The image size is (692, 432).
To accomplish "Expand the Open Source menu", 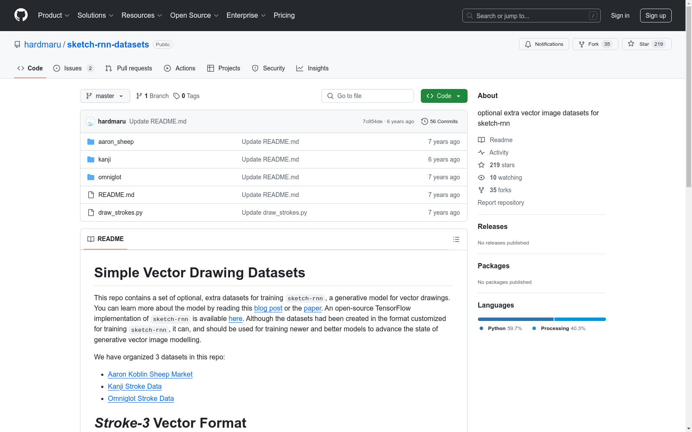I will point(195,15).
